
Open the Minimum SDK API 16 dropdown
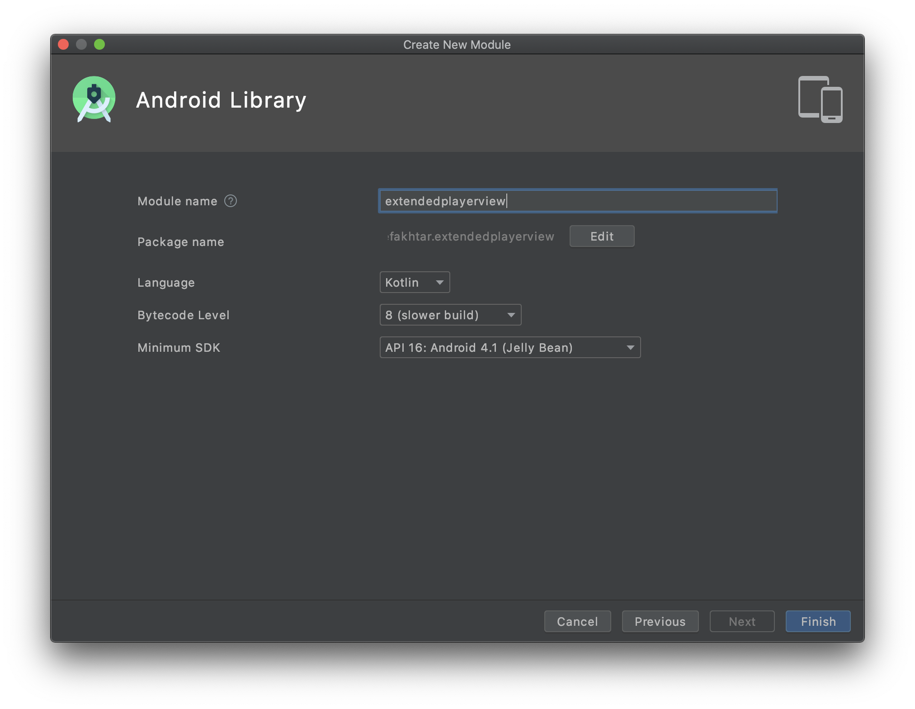coord(510,347)
